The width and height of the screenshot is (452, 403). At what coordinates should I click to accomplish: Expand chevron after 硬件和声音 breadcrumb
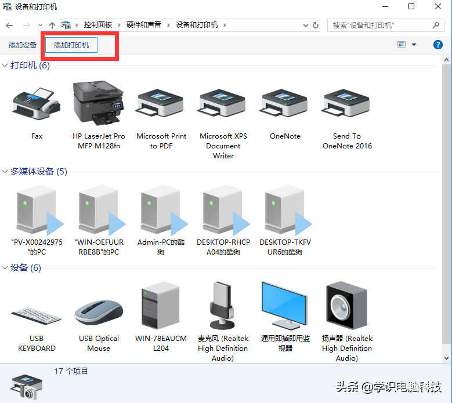168,26
